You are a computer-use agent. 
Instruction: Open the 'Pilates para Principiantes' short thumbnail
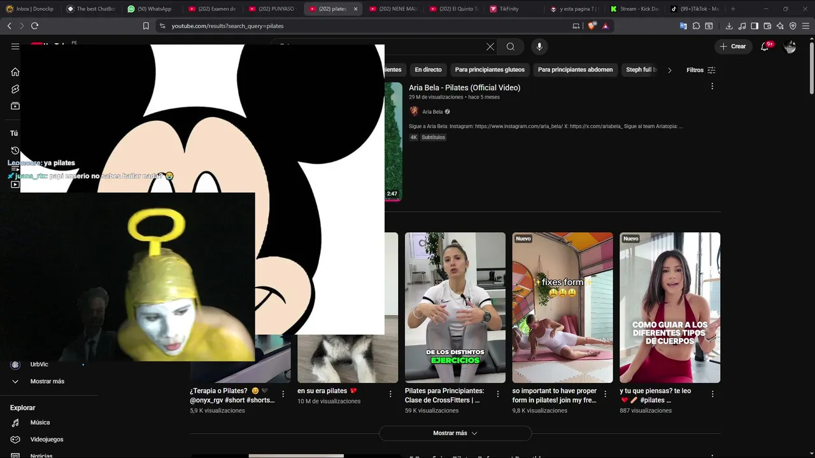point(455,307)
